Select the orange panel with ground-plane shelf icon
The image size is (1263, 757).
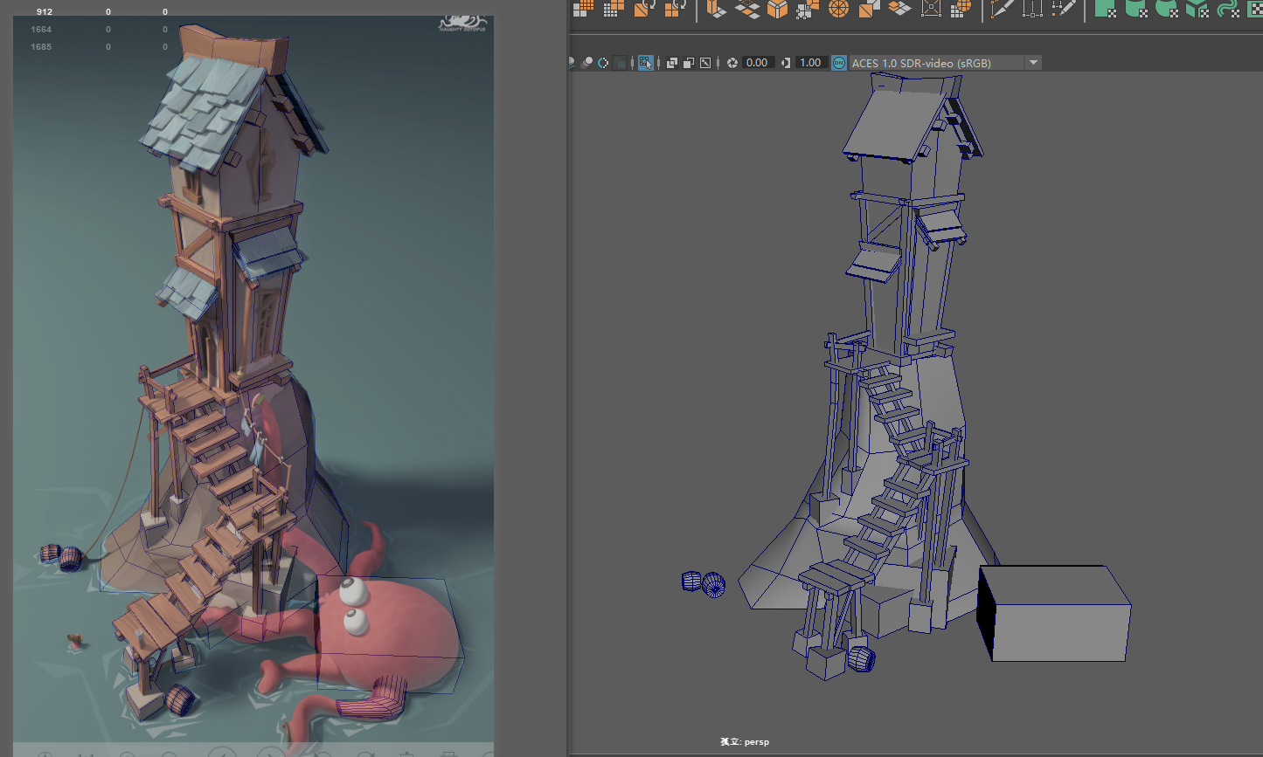[717, 8]
